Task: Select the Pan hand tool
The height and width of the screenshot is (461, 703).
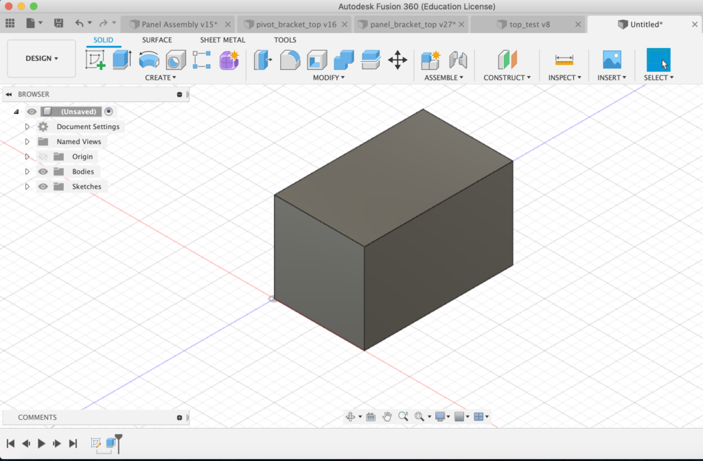Action: (x=387, y=416)
